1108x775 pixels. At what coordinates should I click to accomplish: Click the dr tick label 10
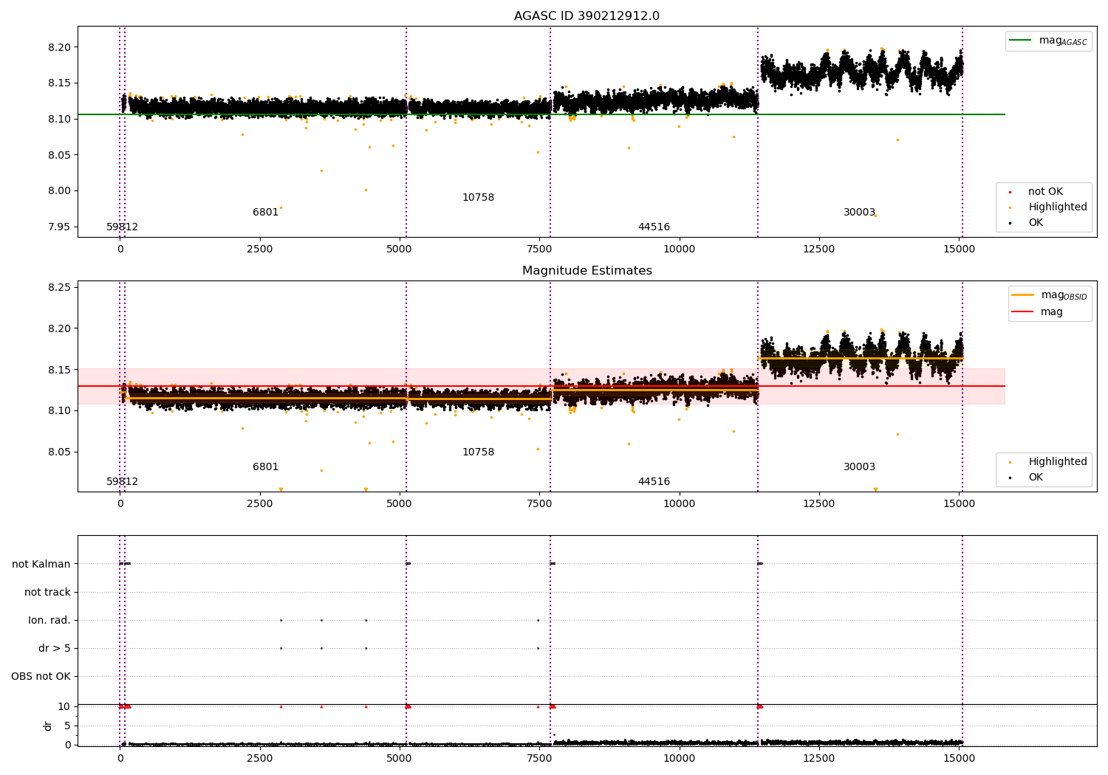point(64,706)
